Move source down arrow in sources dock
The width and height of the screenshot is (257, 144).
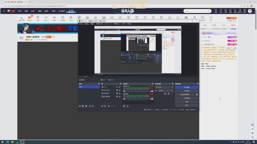pos(115,106)
